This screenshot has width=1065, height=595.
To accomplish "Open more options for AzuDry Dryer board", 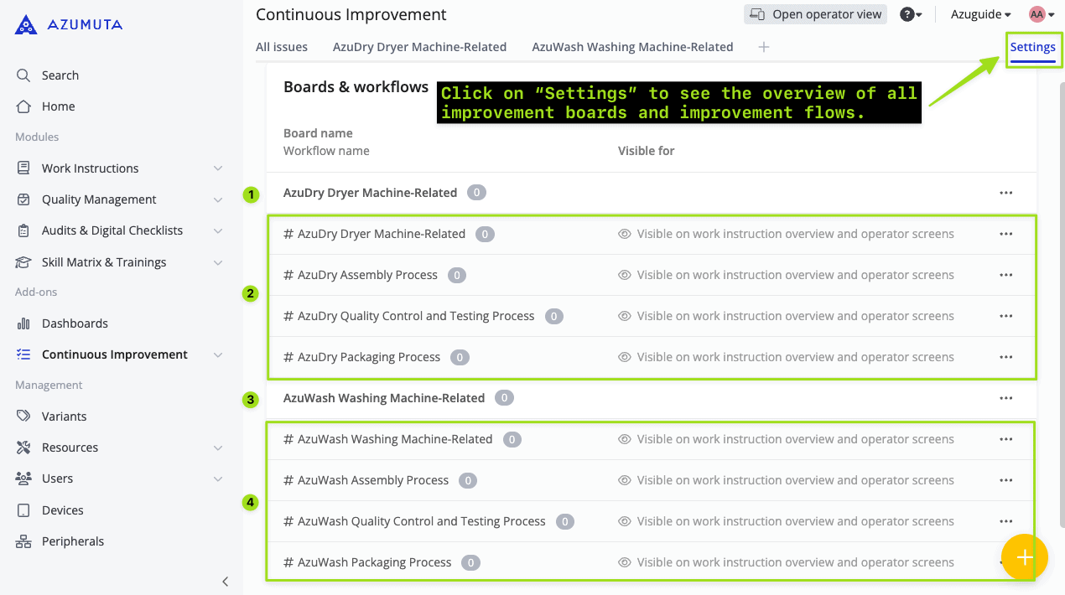I will [1005, 193].
